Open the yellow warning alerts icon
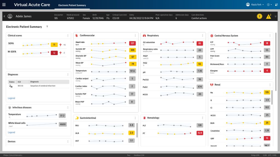This screenshot has width=280, height=157. (269, 16)
